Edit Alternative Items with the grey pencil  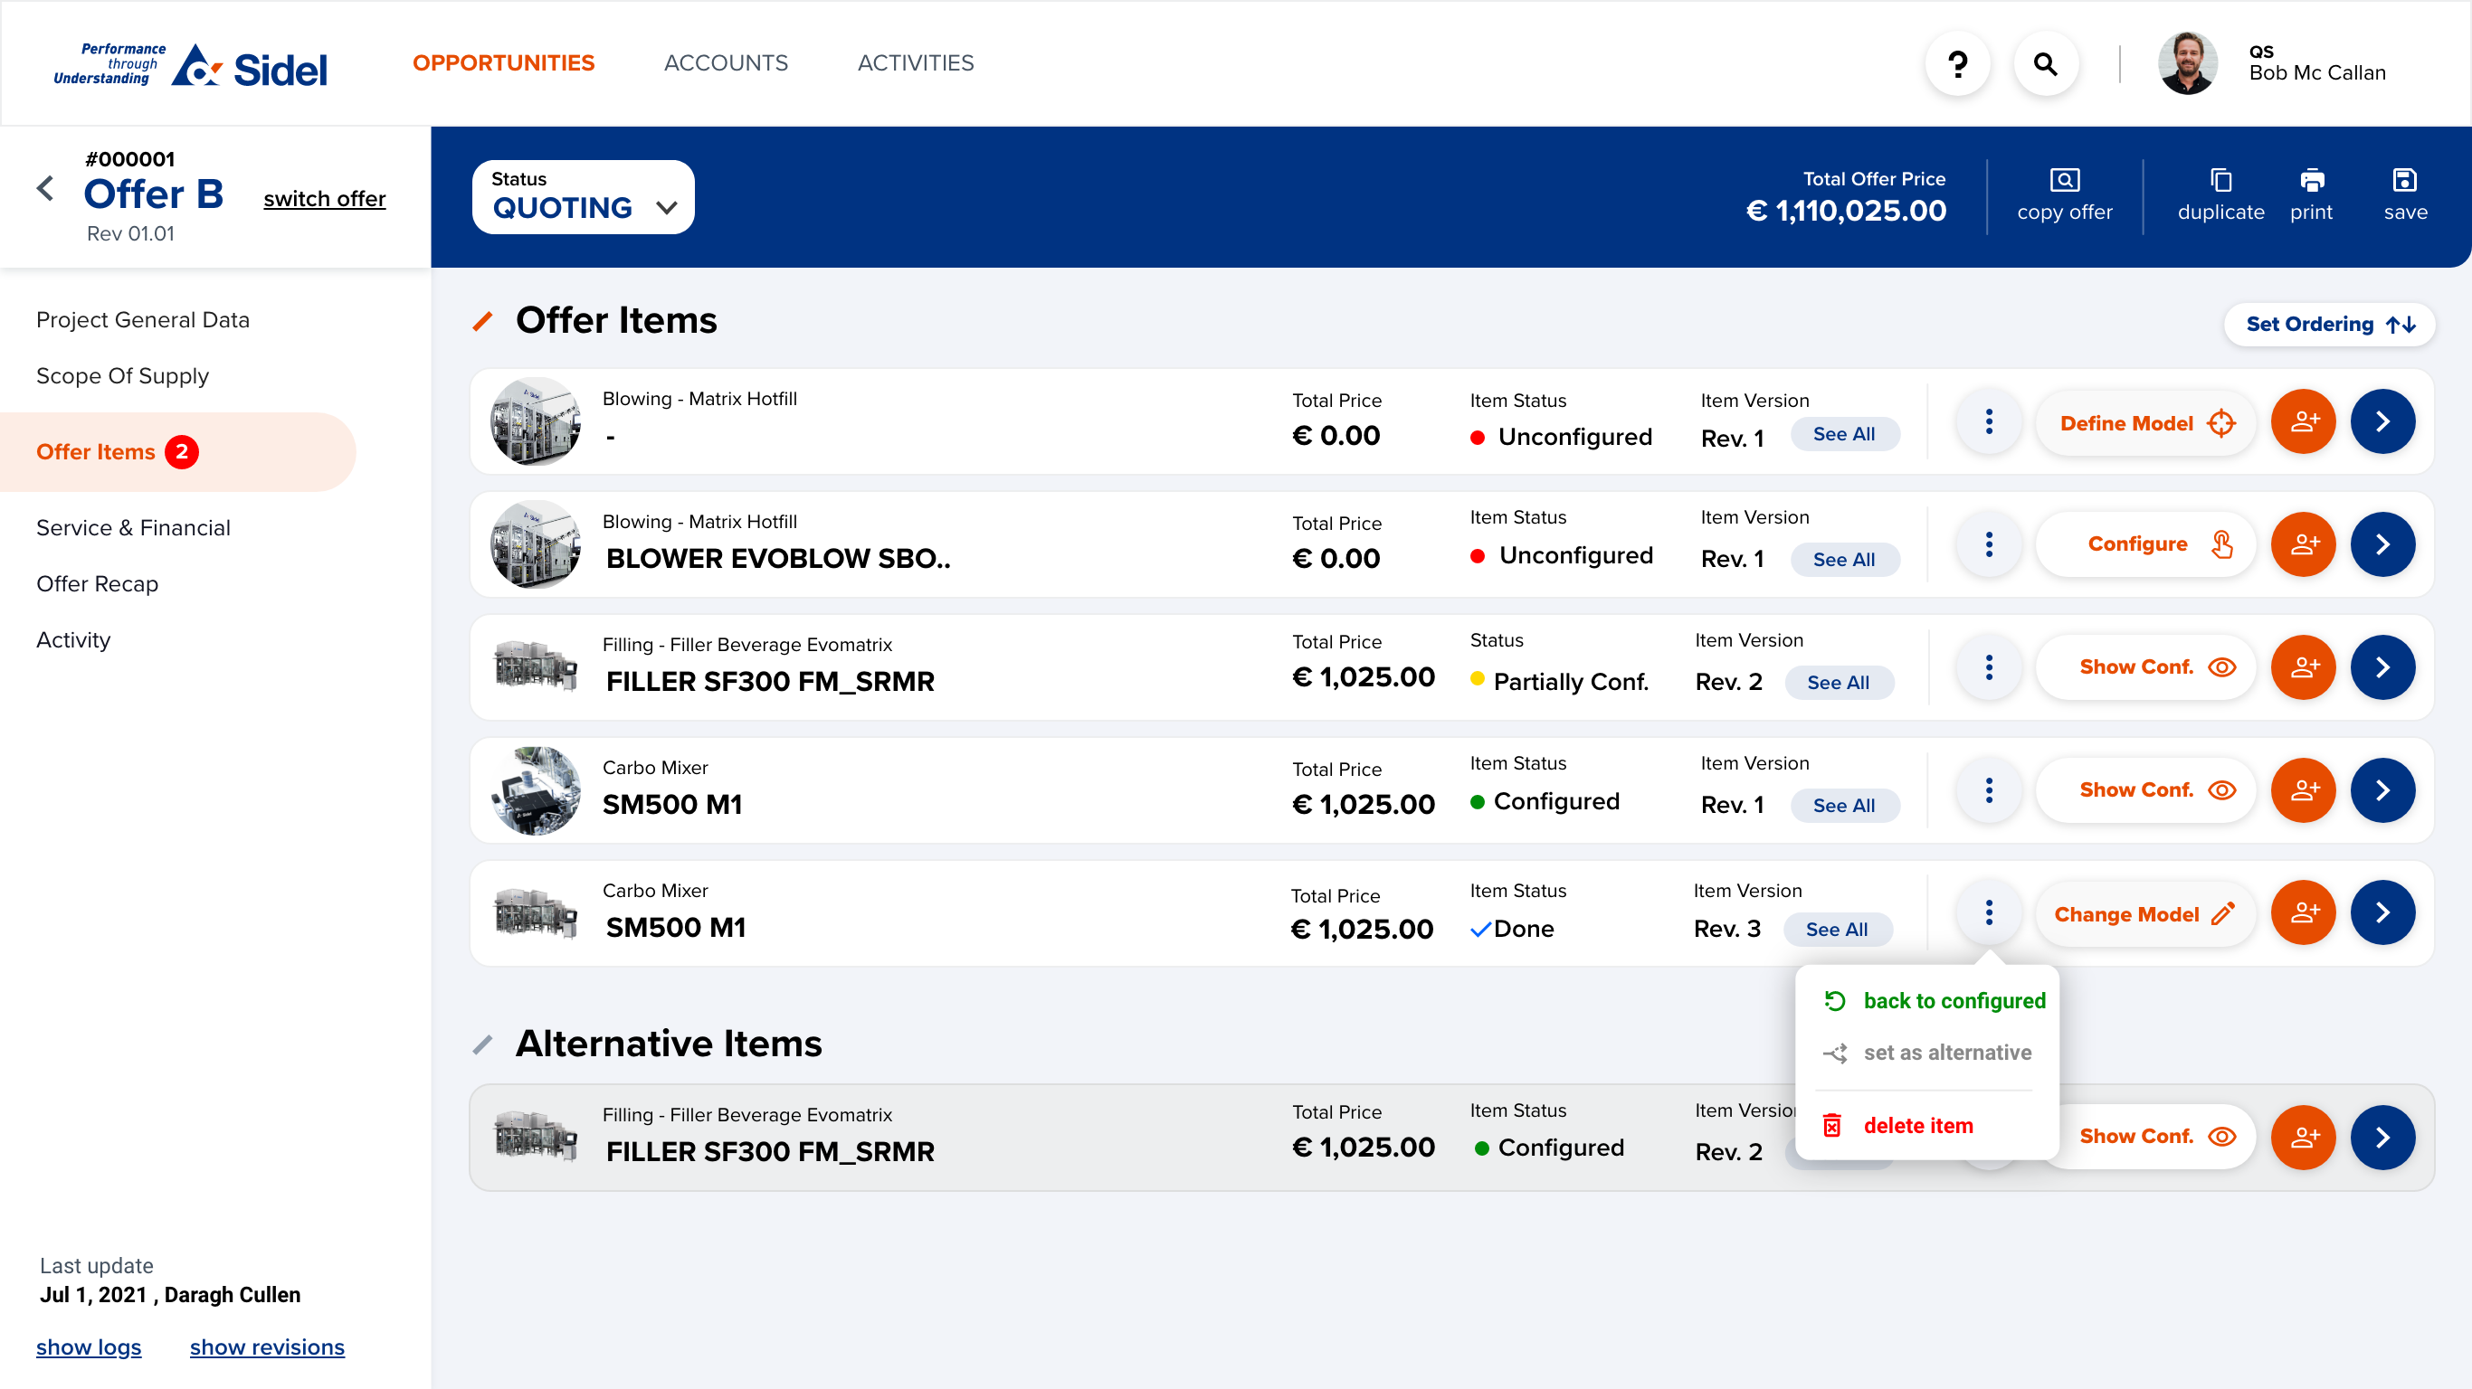pyautogui.click(x=482, y=1044)
